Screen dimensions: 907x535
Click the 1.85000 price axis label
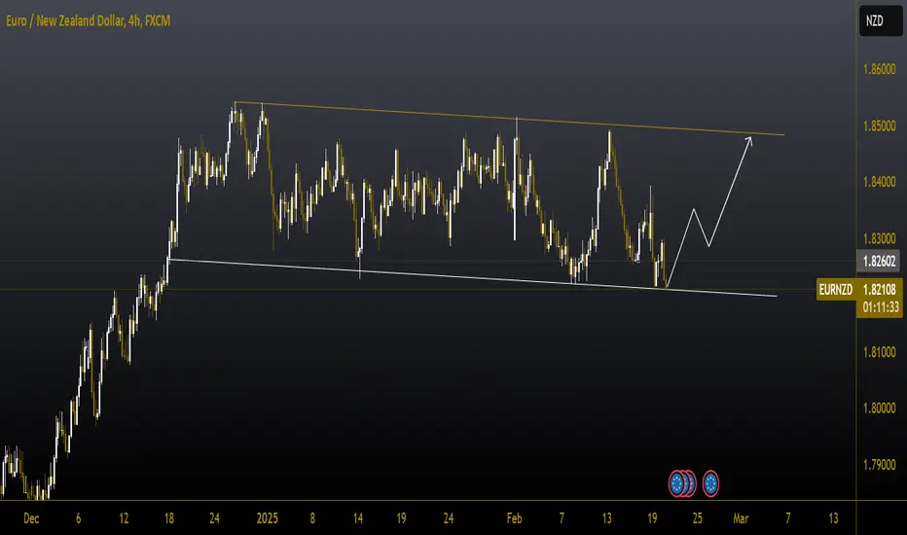tap(879, 125)
